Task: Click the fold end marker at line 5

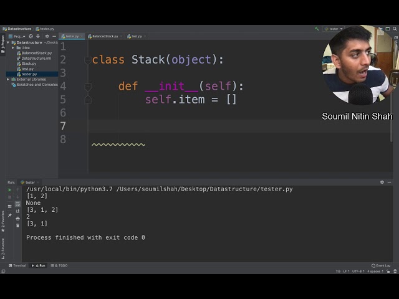Action: 87,100
